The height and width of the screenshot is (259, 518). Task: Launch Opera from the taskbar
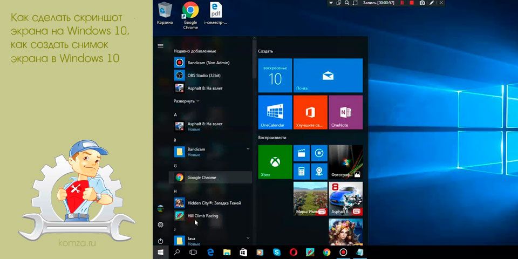(294, 253)
